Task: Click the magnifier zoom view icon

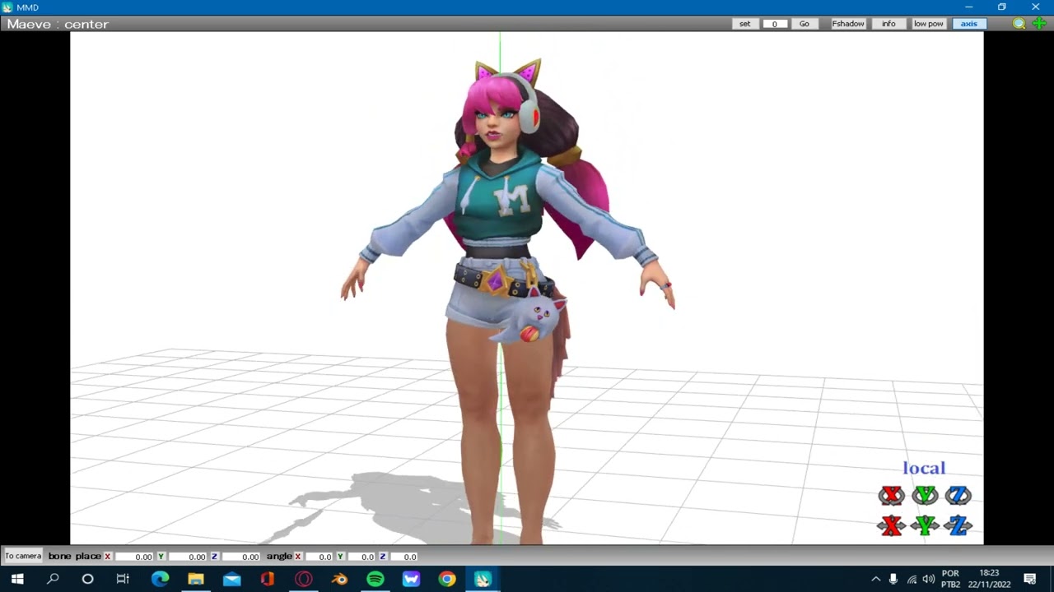Action: click(x=1019, y=24)
